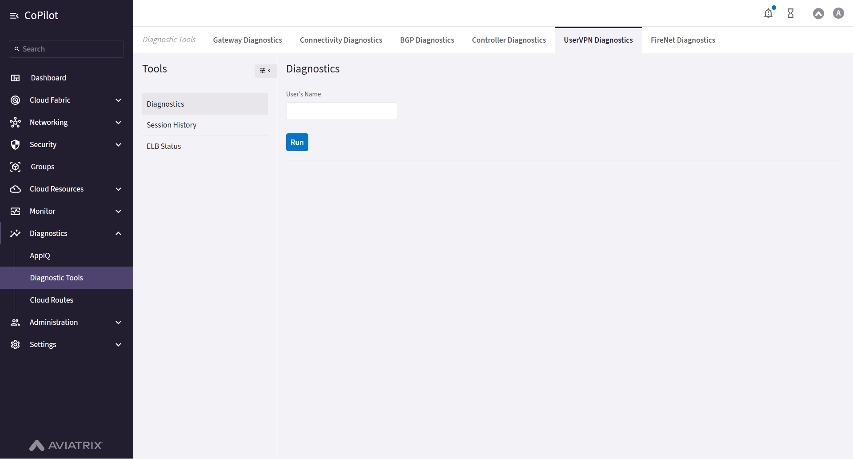Switch to the FireNet Diagnostics tab
This screenshot has height=459, width=853.
(x=683, y=40)
